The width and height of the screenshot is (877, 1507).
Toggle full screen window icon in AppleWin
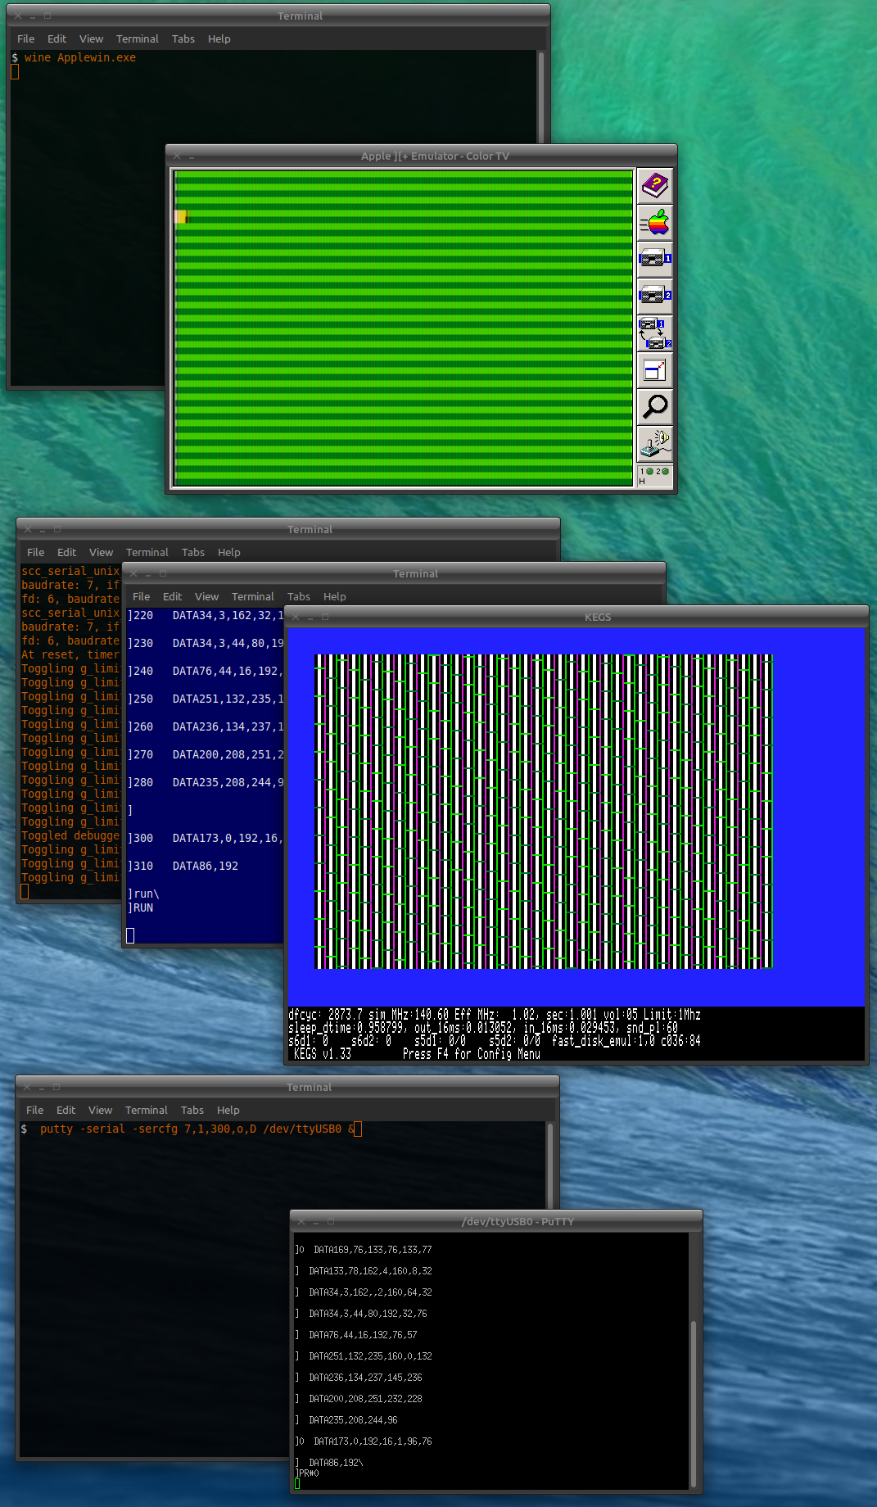pyautogui.click(x=654, y=370)
